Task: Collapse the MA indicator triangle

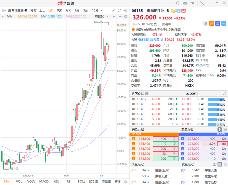Action: click(x=2, y=16)
